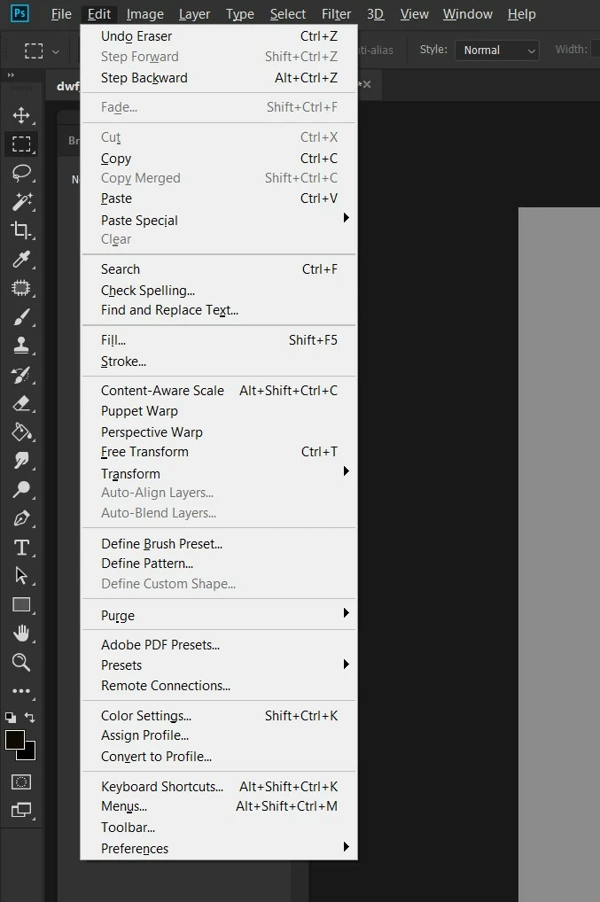Image resolution: width=600 pixels, height=902 pixels.
Task: Open Toolbar... customization
Action: [x=219, y=828]
